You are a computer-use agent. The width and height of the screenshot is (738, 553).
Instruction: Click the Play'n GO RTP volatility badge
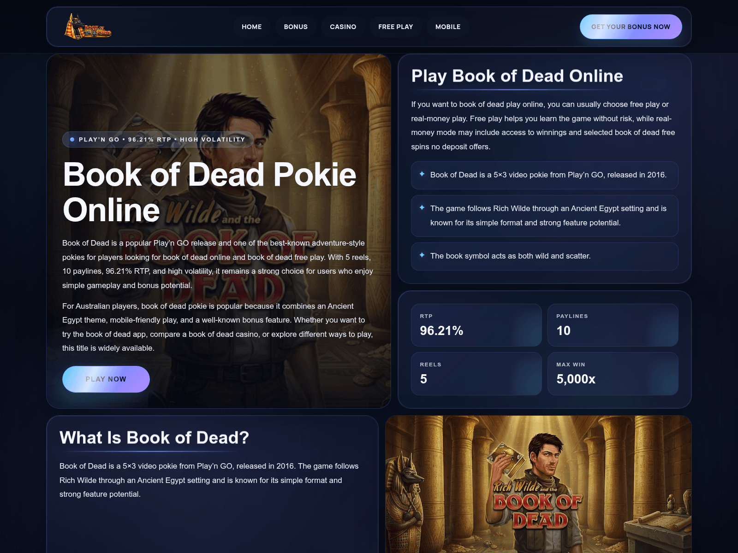coord(158,140)
